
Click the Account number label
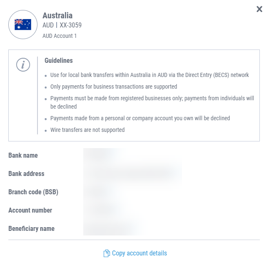point(30,211)
